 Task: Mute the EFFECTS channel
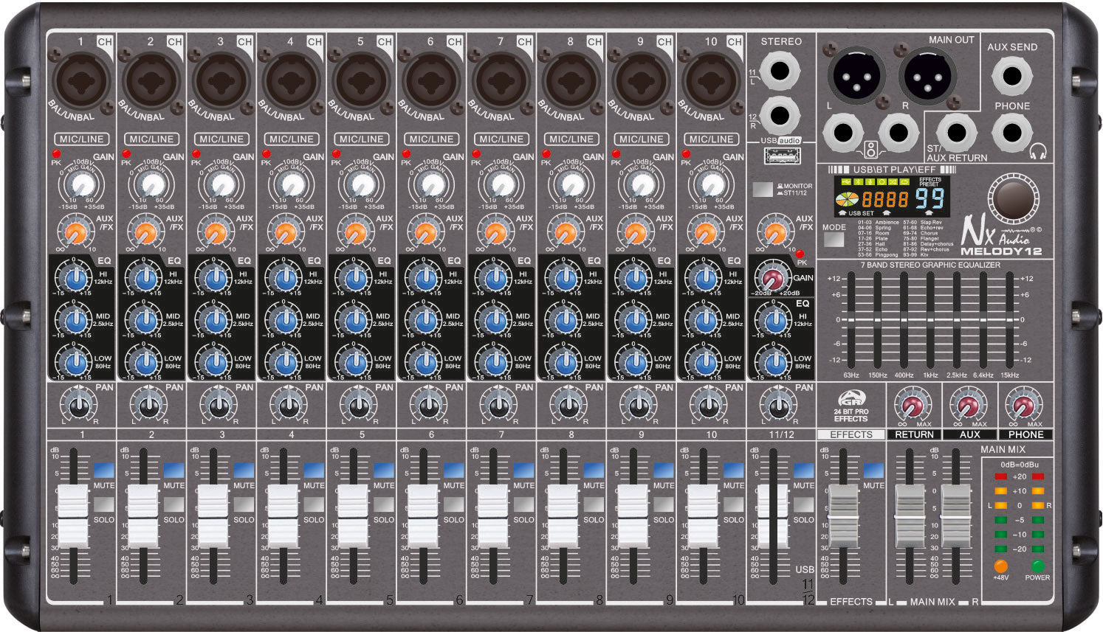873,470
